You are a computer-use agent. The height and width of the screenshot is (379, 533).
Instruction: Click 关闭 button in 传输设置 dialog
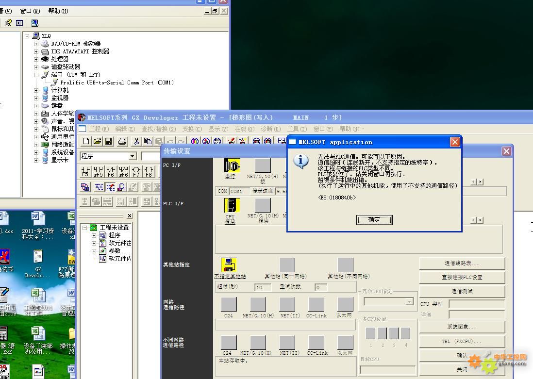click(x=462, y=369)
